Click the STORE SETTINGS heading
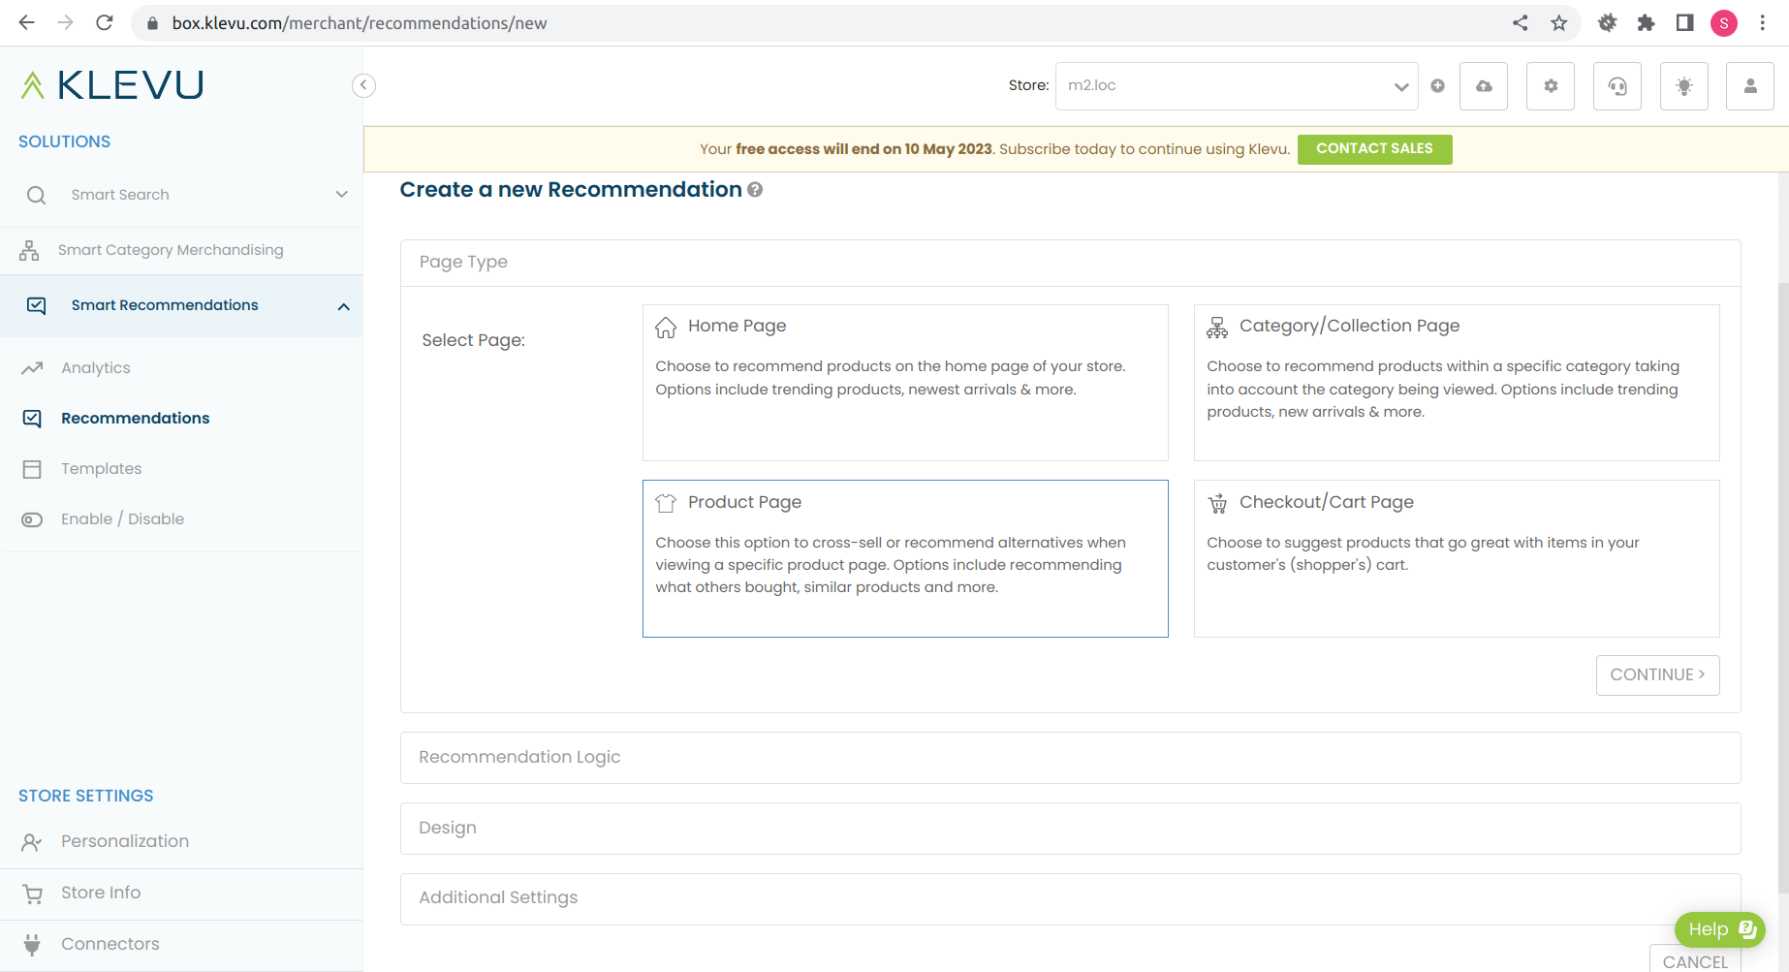The height and width of the screenshot is (972, 1789). 85,796
